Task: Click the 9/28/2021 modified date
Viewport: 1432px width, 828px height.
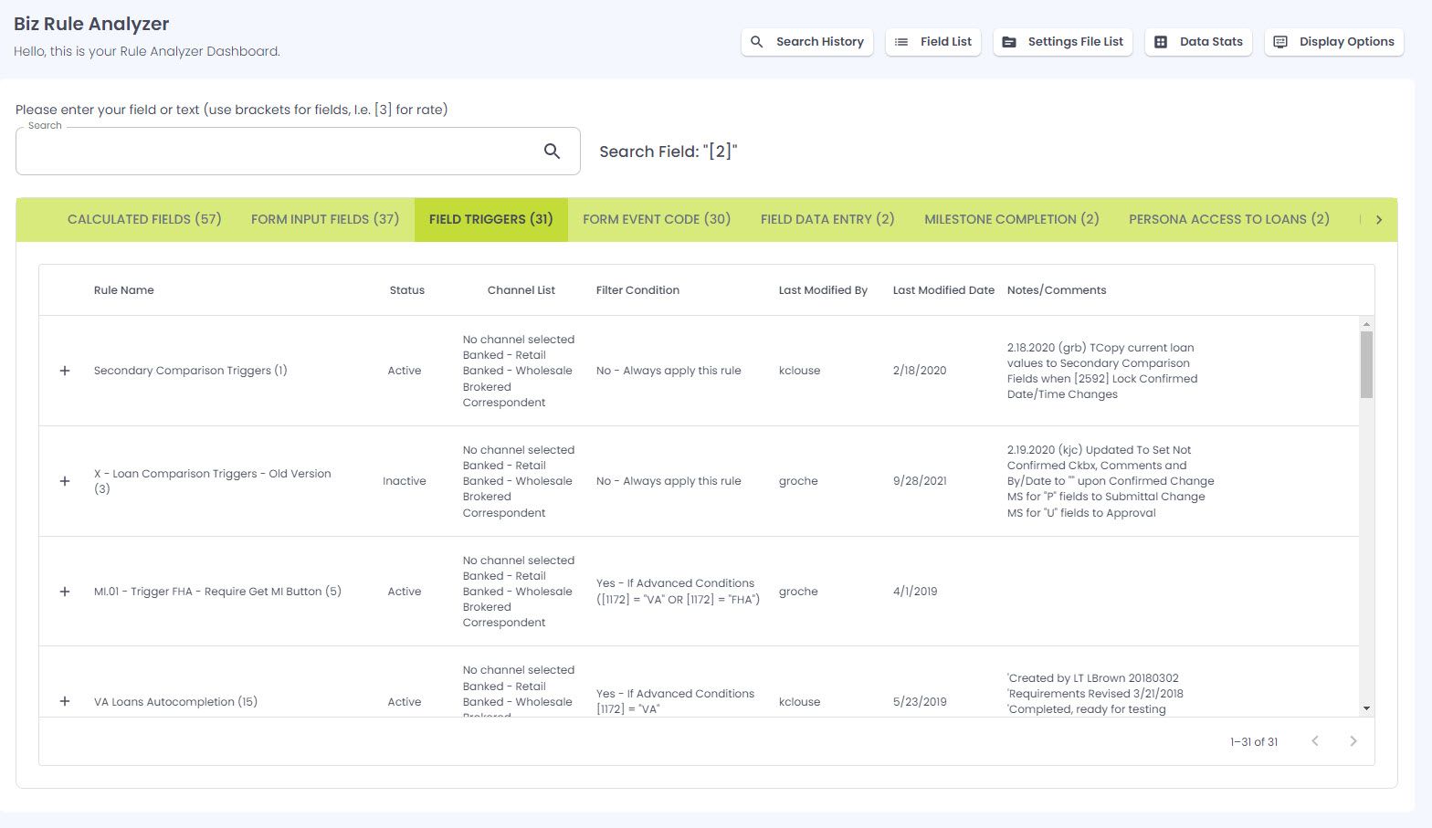Action: pyautogui.click(x=920, y=481)
